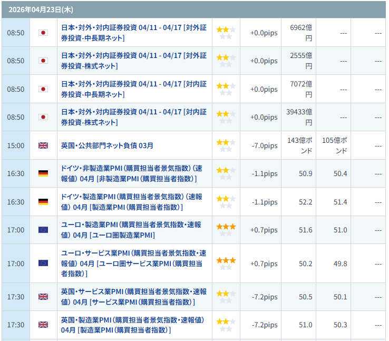The image size is (389, 341).
Task: Click German flag beside ドイツ・非製造業PMI row
Action: click(x=43, y=173)
